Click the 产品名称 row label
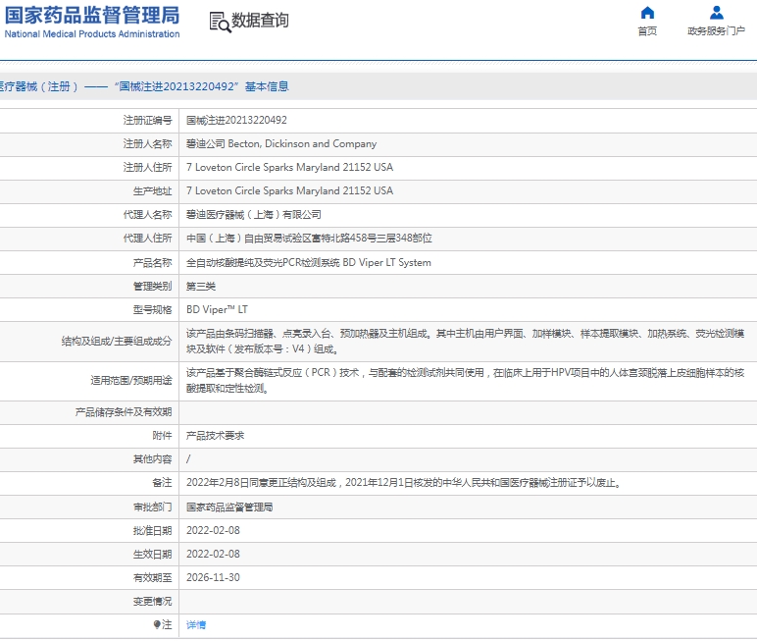The image size is (757, 641). click(152, 262)
